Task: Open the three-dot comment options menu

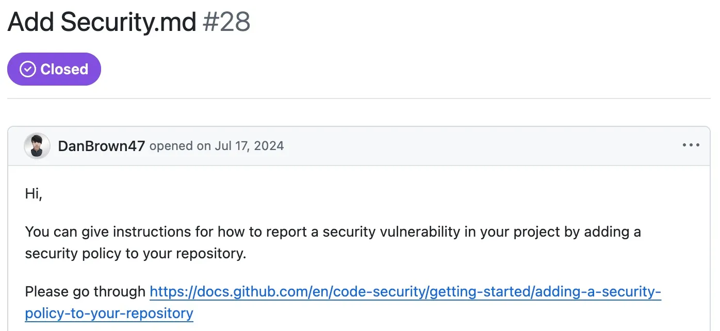Action: coord(691,145)
